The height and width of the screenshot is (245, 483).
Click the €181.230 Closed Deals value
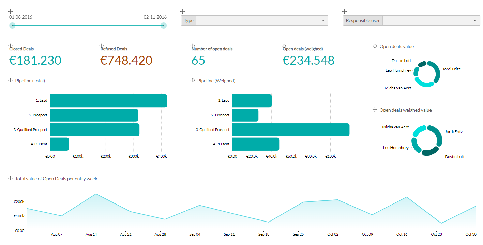[35, 60]
